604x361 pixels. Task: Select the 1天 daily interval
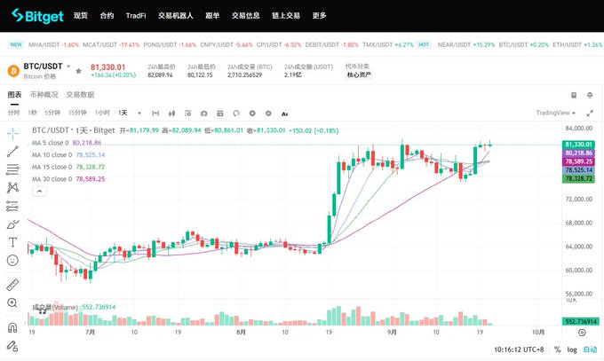pyautogui.click(x=123, y=113)
